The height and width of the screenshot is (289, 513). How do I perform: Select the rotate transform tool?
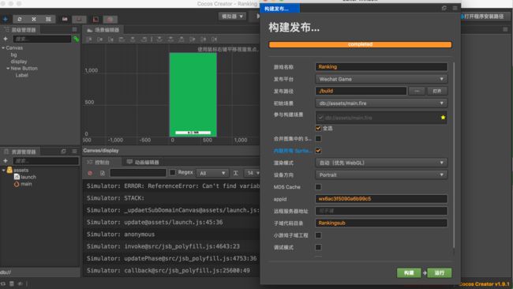point(20,19)
